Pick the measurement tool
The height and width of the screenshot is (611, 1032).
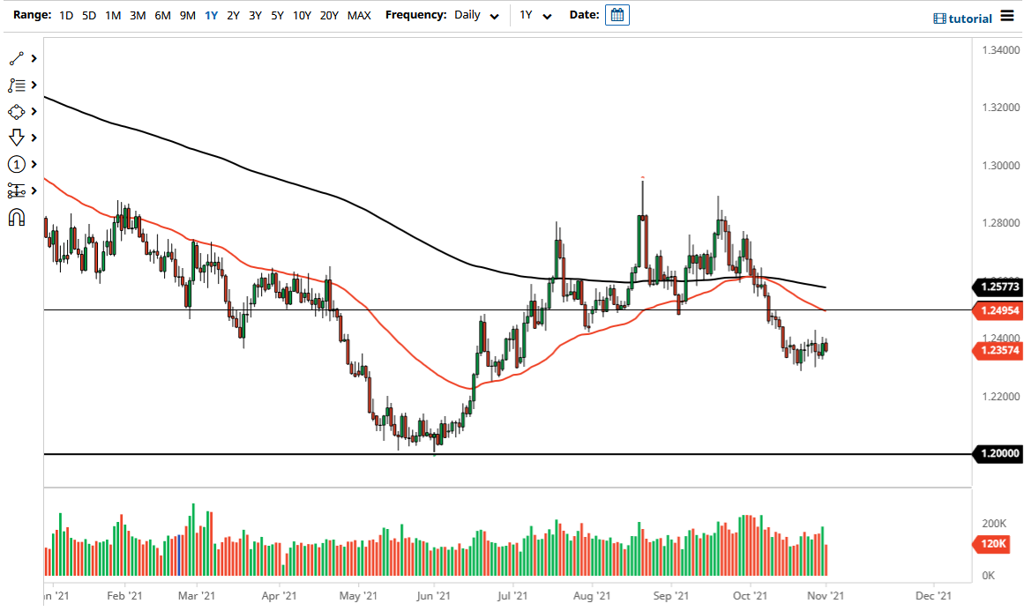click(16, 190)
